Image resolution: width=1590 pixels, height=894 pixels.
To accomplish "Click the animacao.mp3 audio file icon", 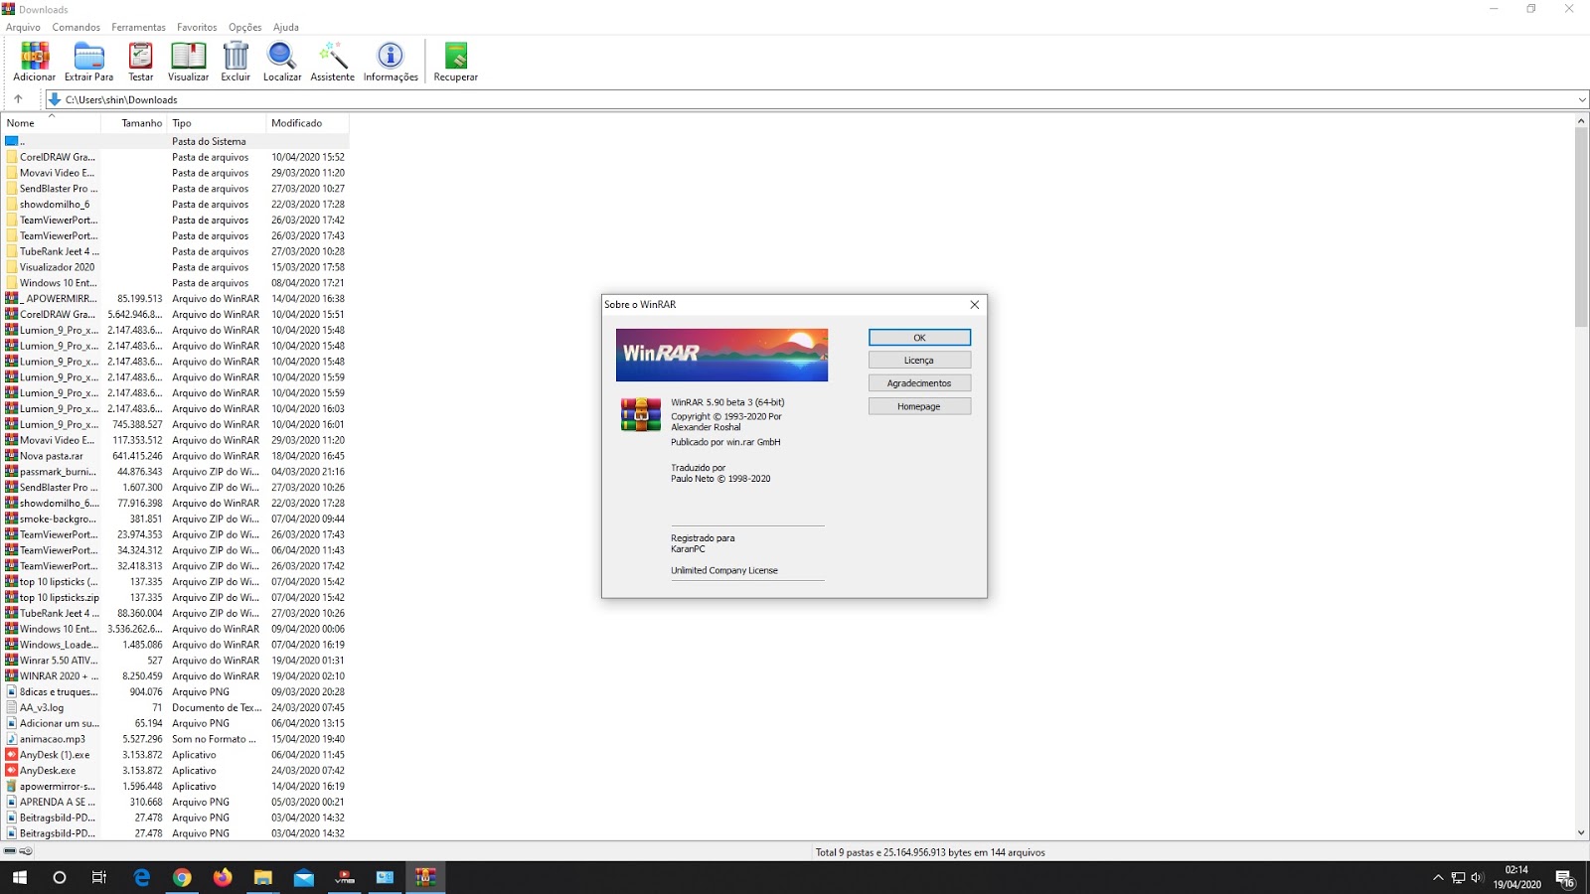I will [12, 739].
